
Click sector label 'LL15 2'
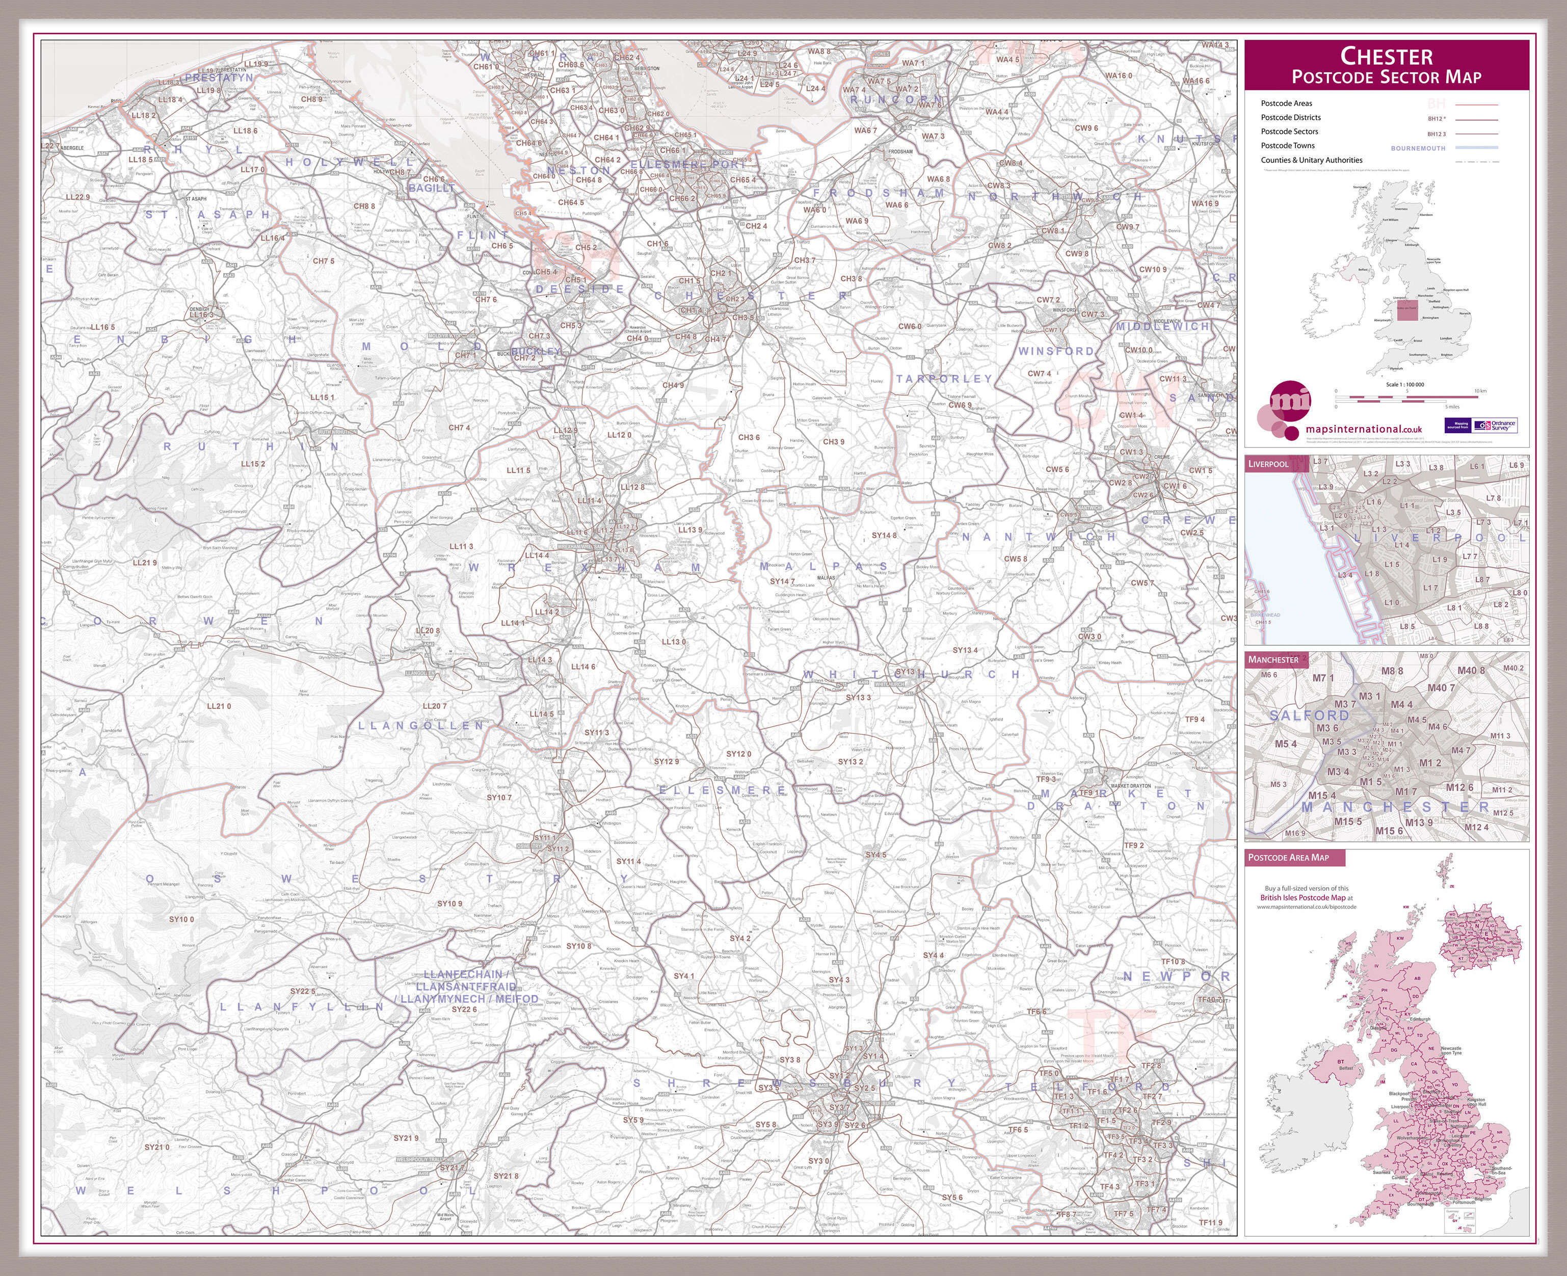click(253, 464)
